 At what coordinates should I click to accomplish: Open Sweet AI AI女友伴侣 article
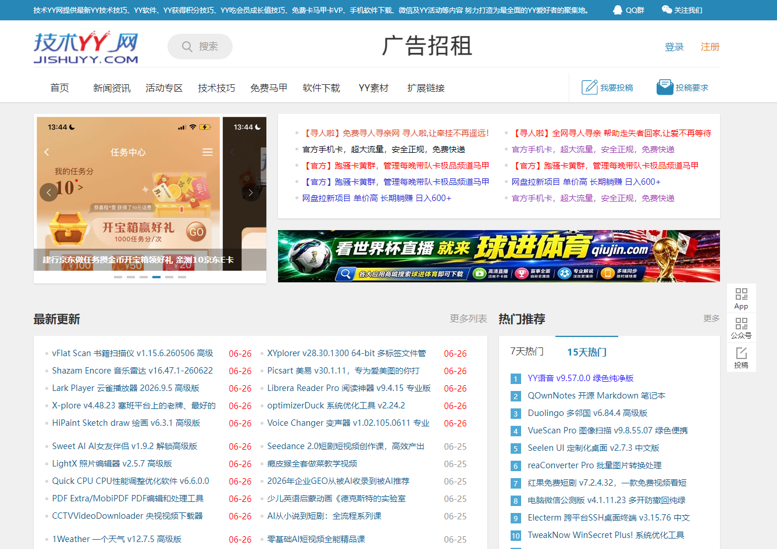point(124,446)
